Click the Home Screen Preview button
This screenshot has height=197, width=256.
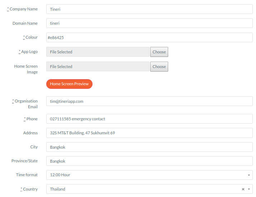[x=69, y=84]
